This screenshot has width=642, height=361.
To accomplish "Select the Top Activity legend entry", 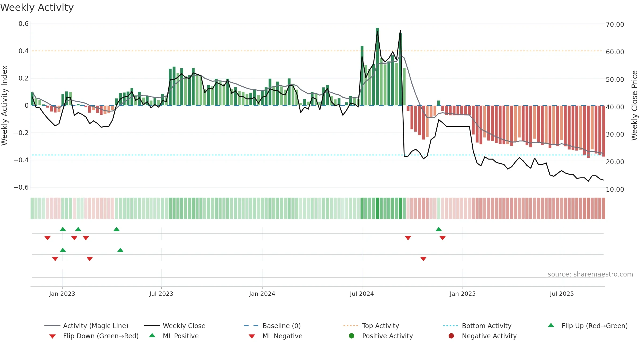I will 371,326.
